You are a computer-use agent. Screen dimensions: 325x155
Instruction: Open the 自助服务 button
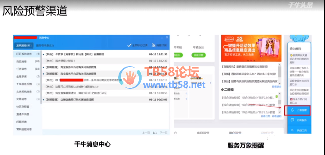(x=299, y=120)
